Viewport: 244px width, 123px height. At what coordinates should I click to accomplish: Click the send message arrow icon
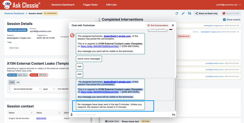[x=174, y=115]
